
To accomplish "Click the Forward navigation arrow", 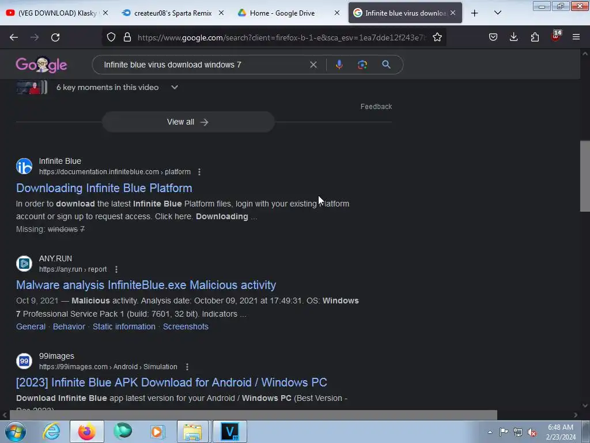I will pos(35,37).
